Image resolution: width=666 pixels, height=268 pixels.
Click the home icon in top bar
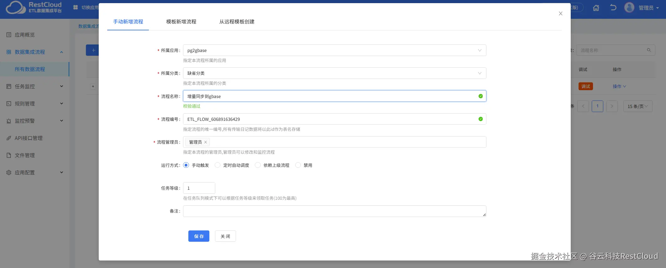click(x=596, y=8)
